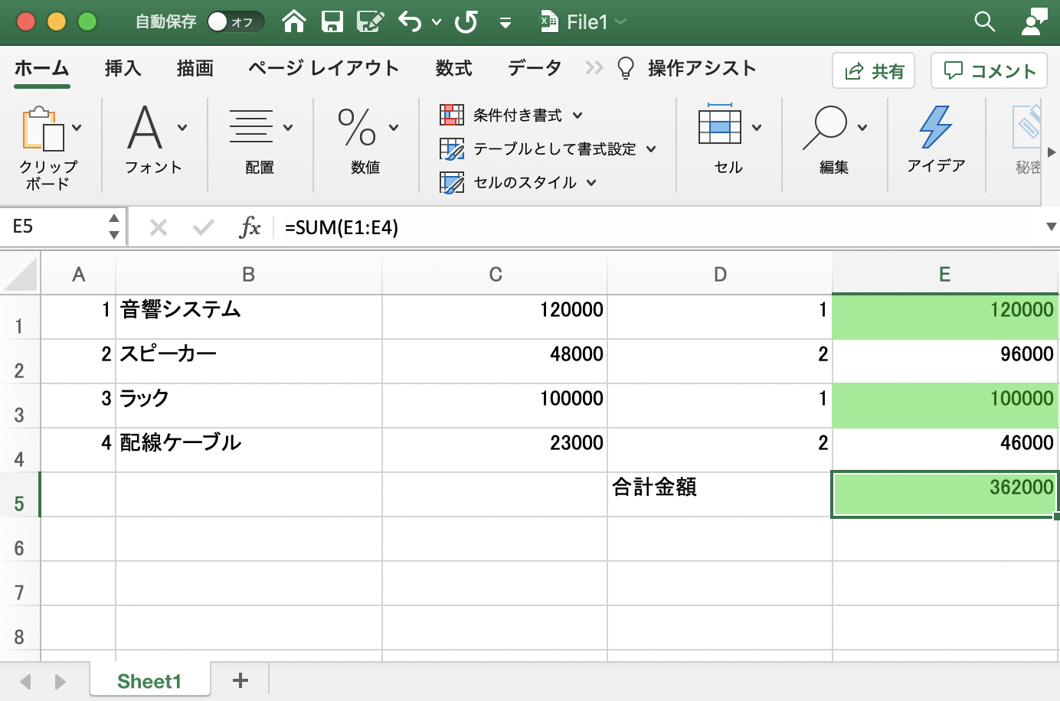Expand the セル group dropdown arrow
Screen dimensions: 1060x701
click(x=757, y=128)
